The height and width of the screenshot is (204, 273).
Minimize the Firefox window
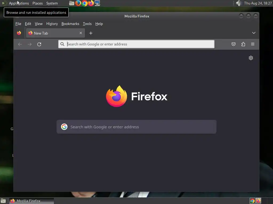coord(241,16)
